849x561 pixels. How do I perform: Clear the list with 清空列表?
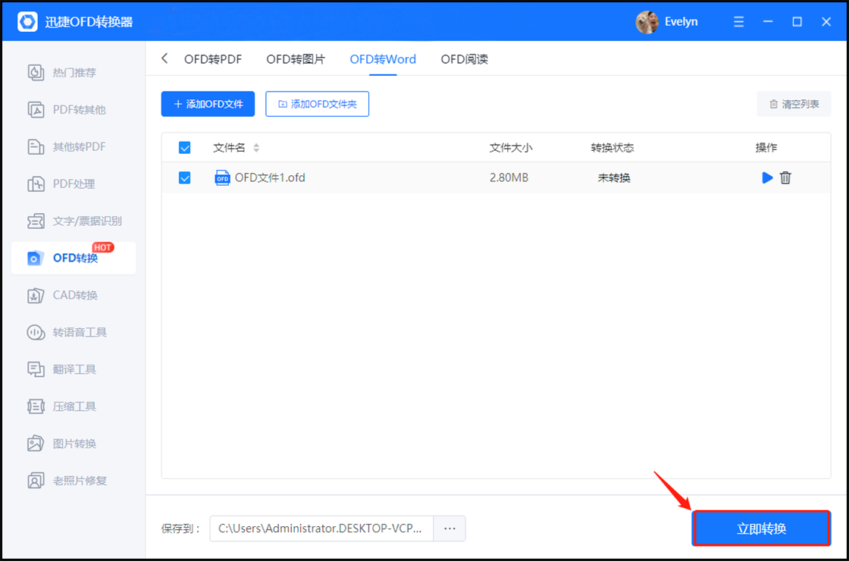(x=794, y=104)
